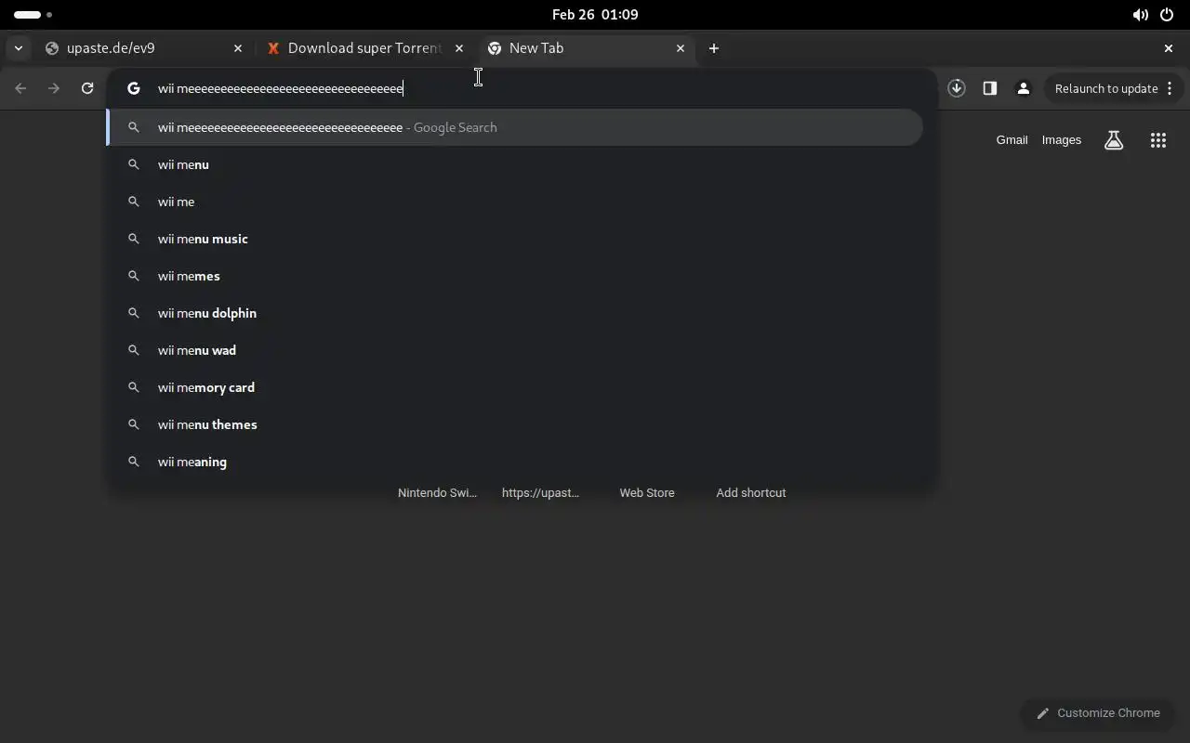Viewport: 1190px width, 743px height.
Task: Open the Images link
Action: click(x=1061, y=140)
